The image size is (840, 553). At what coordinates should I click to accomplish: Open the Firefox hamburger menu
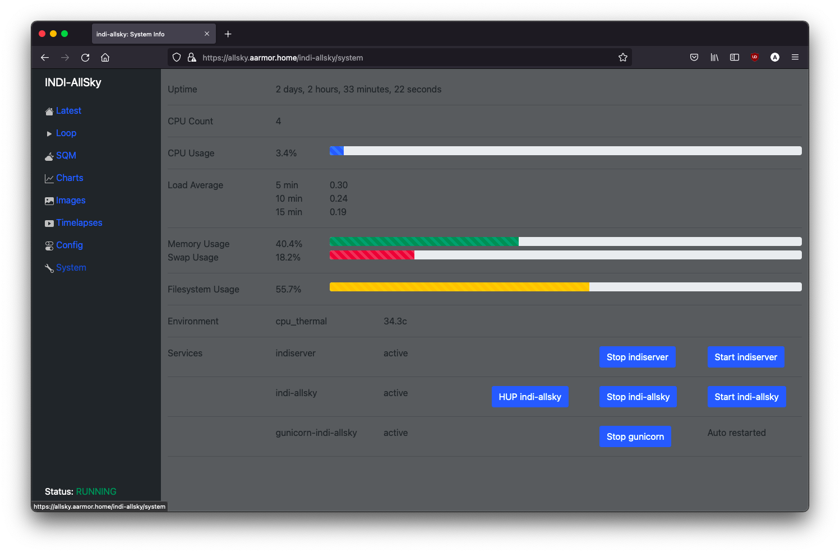[x=795, y=57]
